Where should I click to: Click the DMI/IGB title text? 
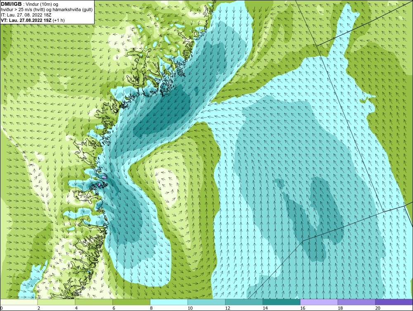coord(11,4)
